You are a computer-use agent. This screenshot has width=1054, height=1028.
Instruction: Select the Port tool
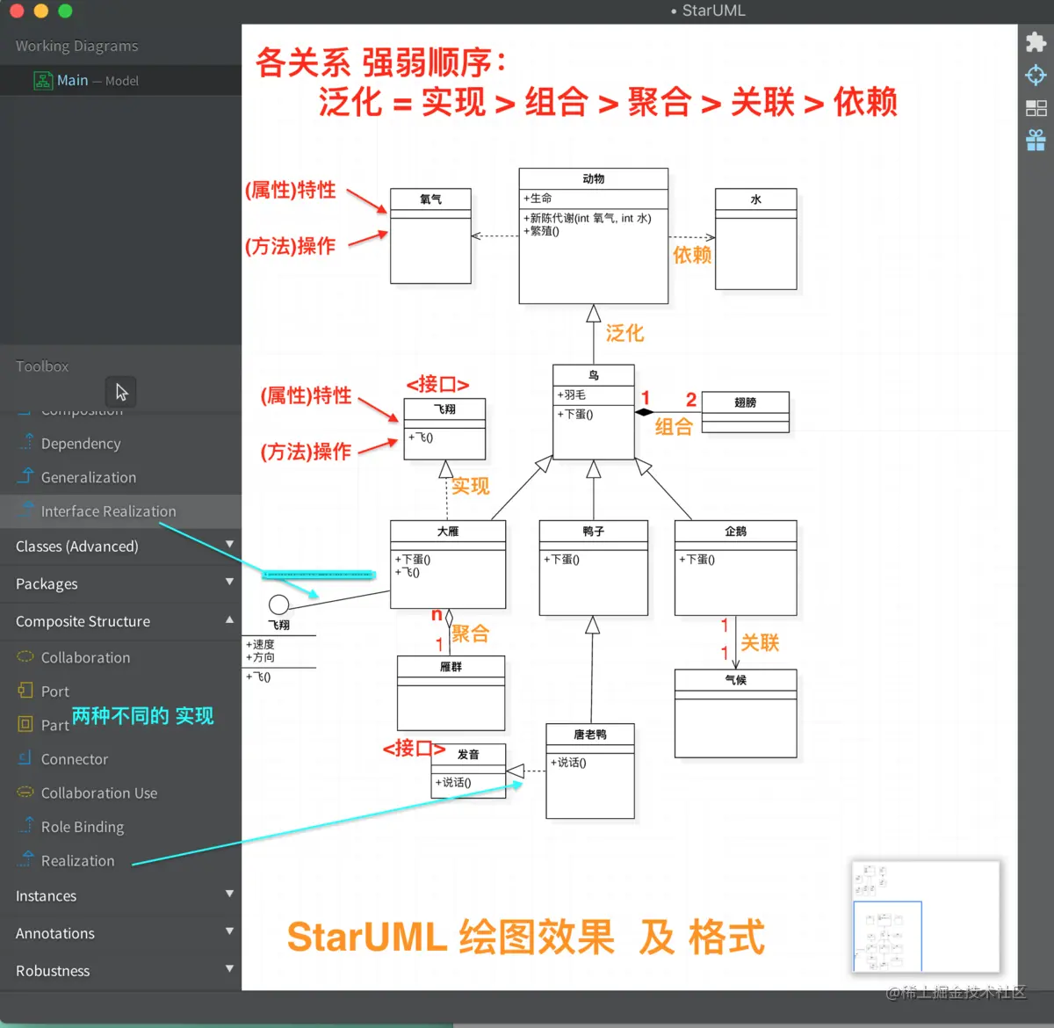(53, 691)
